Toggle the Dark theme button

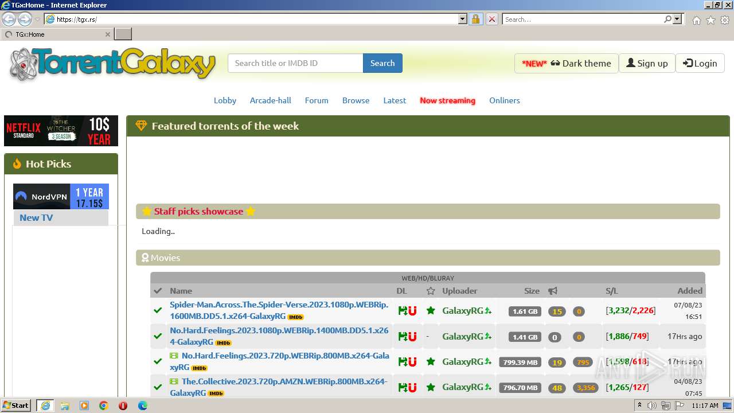click(566, 63)
